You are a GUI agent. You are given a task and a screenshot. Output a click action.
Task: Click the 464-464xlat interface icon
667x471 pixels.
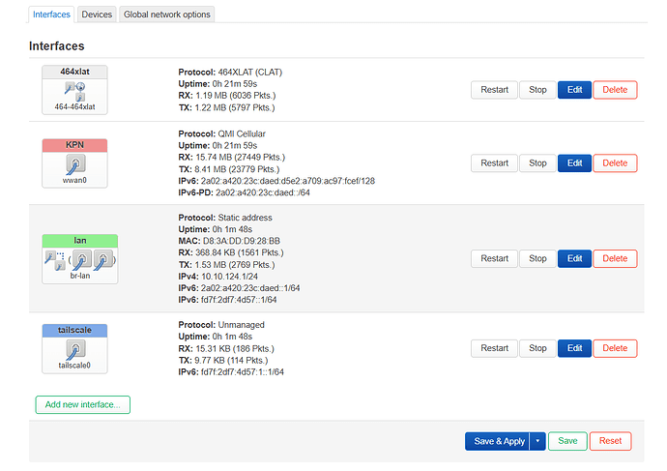(73, 89)
